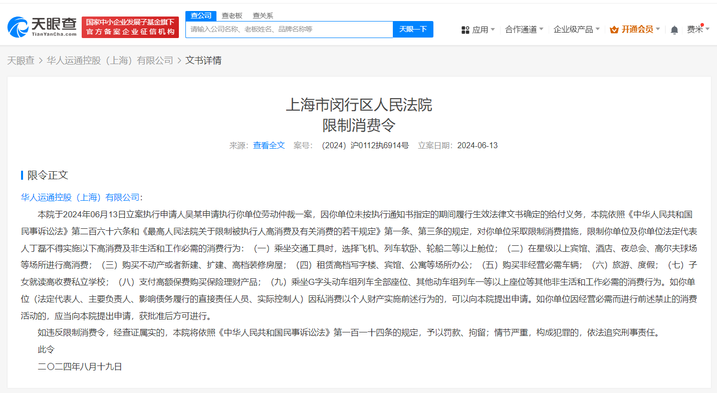Click the blue 查看全文 source link
Viewport: 717px width, 393px height.
pyautogui.click(x=269, y=145)
